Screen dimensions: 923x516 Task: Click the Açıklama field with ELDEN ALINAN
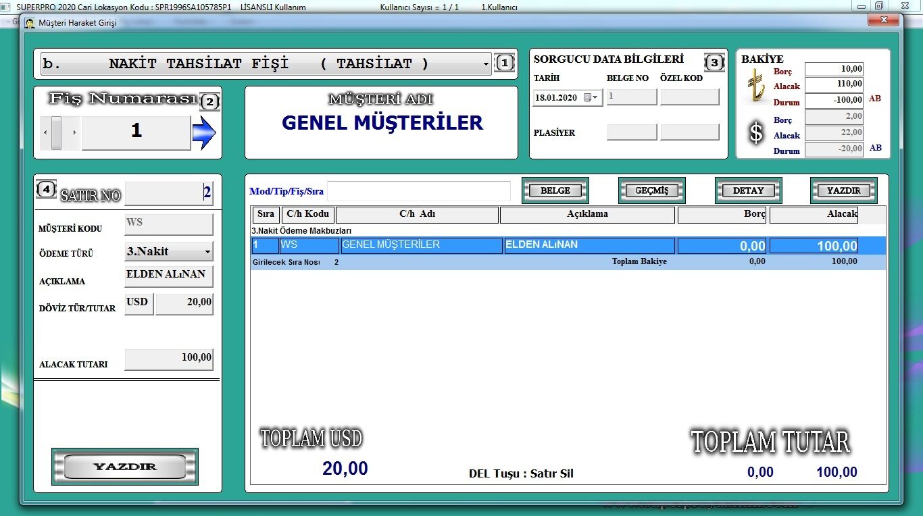[169, 276]
